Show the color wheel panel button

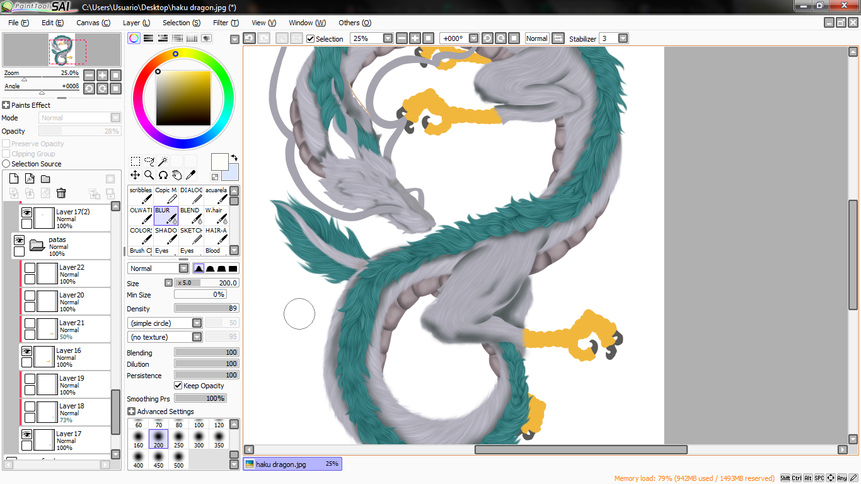click(x=134, y=38)
